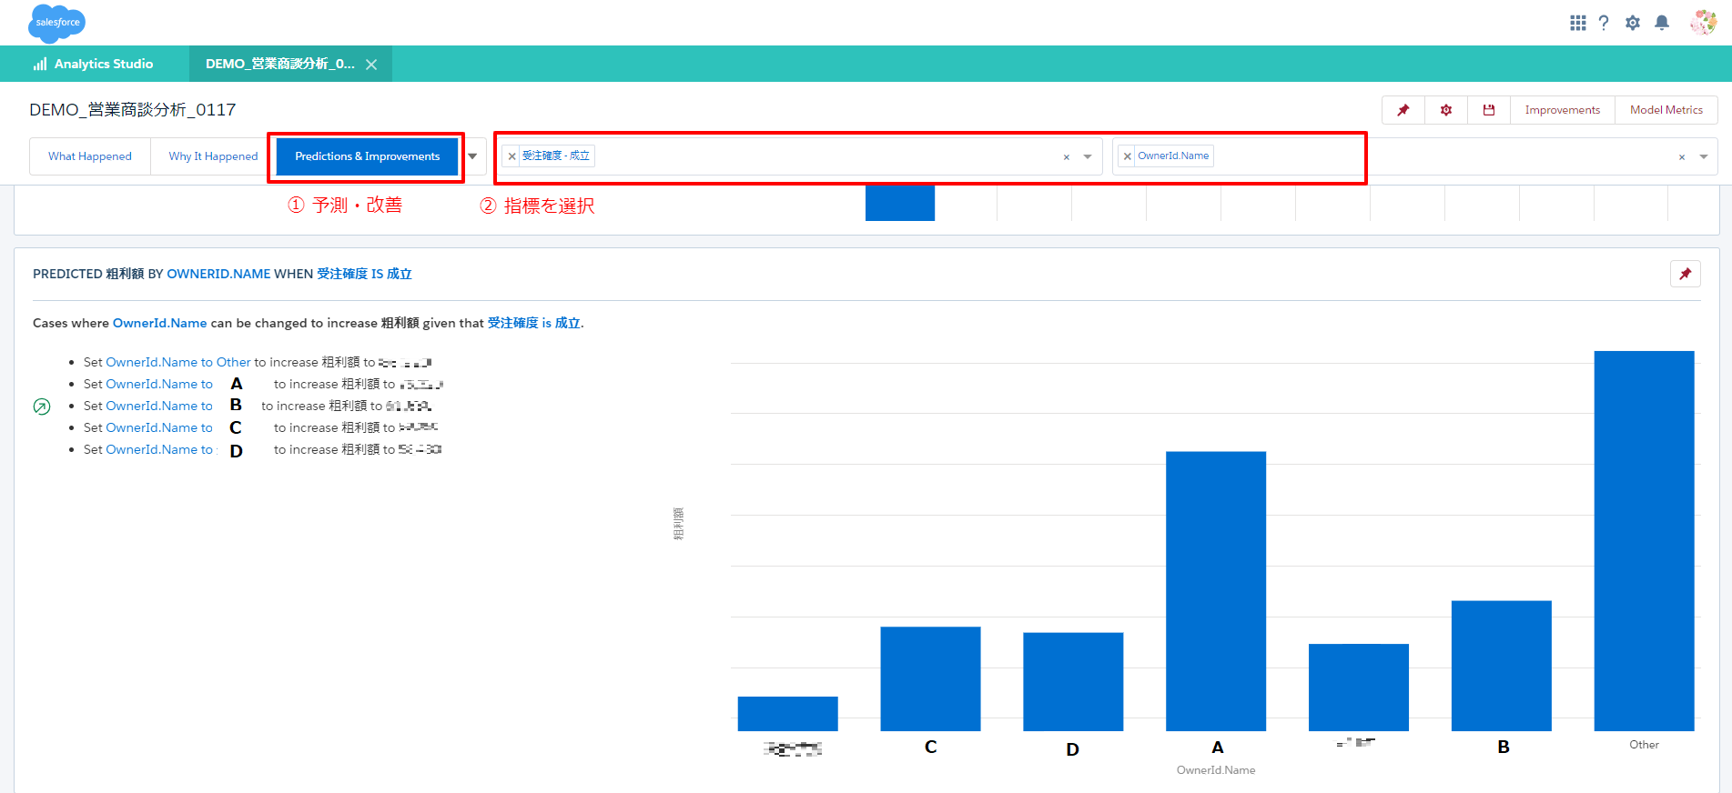Viewport: 1732px width, 793px height.
Task: Expand the dropdown arrow beside Predictions & Improvements
Action: 472,156
